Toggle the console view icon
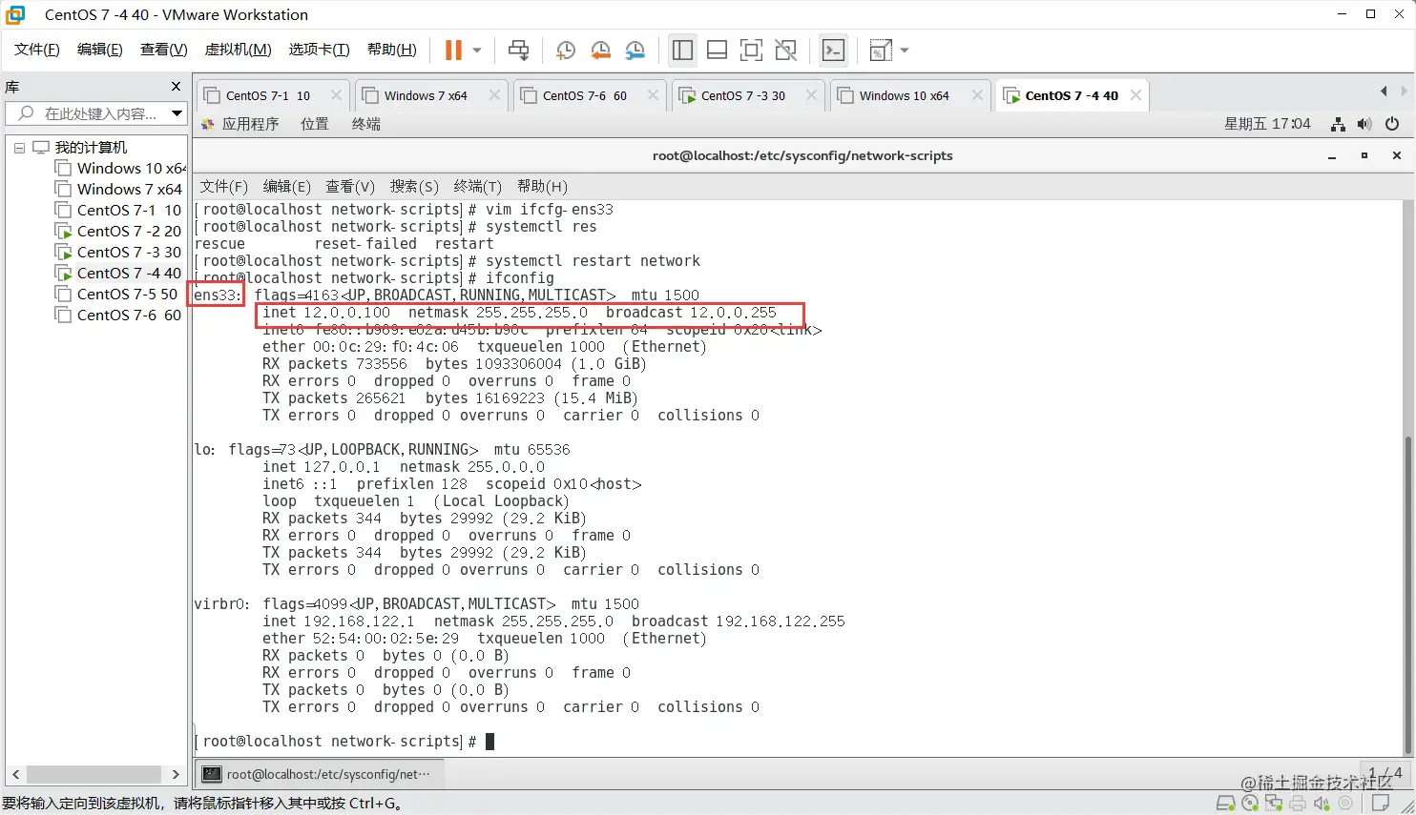This screenshot has width=1416, height=815. pos(833,50)
